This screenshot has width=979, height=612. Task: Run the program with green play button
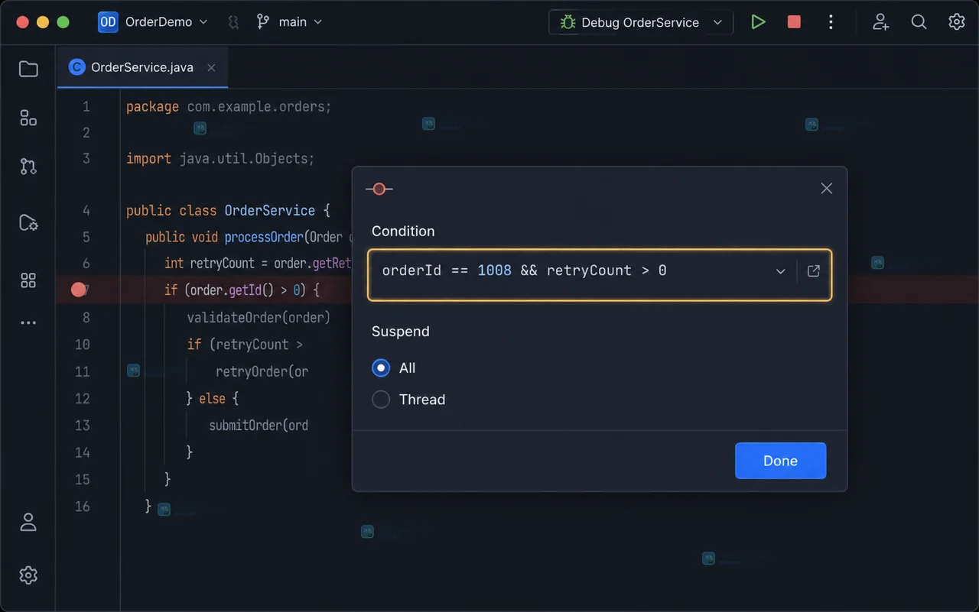[758, 22]
